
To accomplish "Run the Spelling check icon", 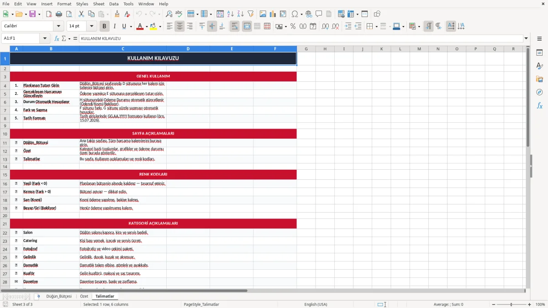I will click(179, 14).
